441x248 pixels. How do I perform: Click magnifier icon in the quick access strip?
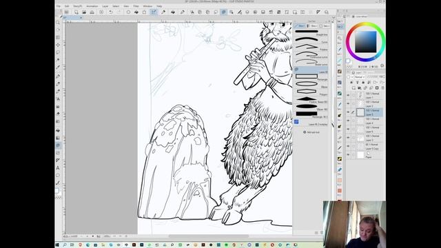click(340, 39)
